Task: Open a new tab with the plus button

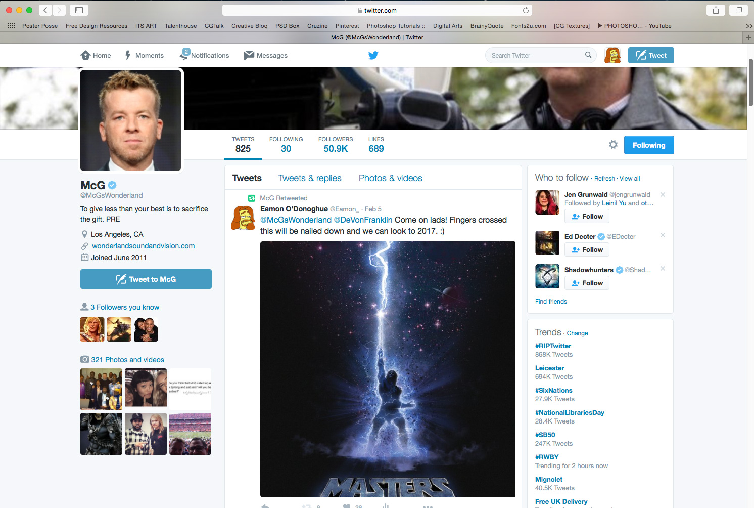Action: [748, 37]
